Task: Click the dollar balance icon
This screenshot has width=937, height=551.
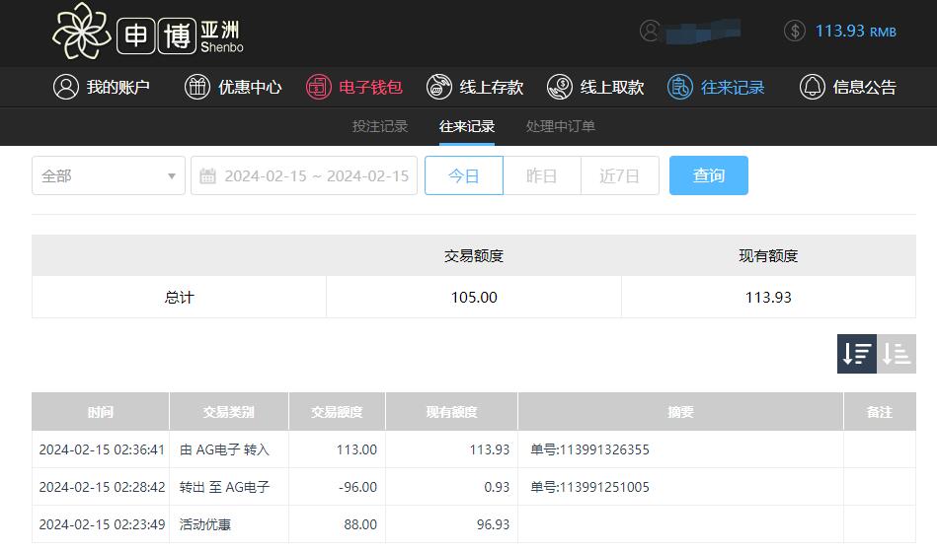Action: point(795,31)
